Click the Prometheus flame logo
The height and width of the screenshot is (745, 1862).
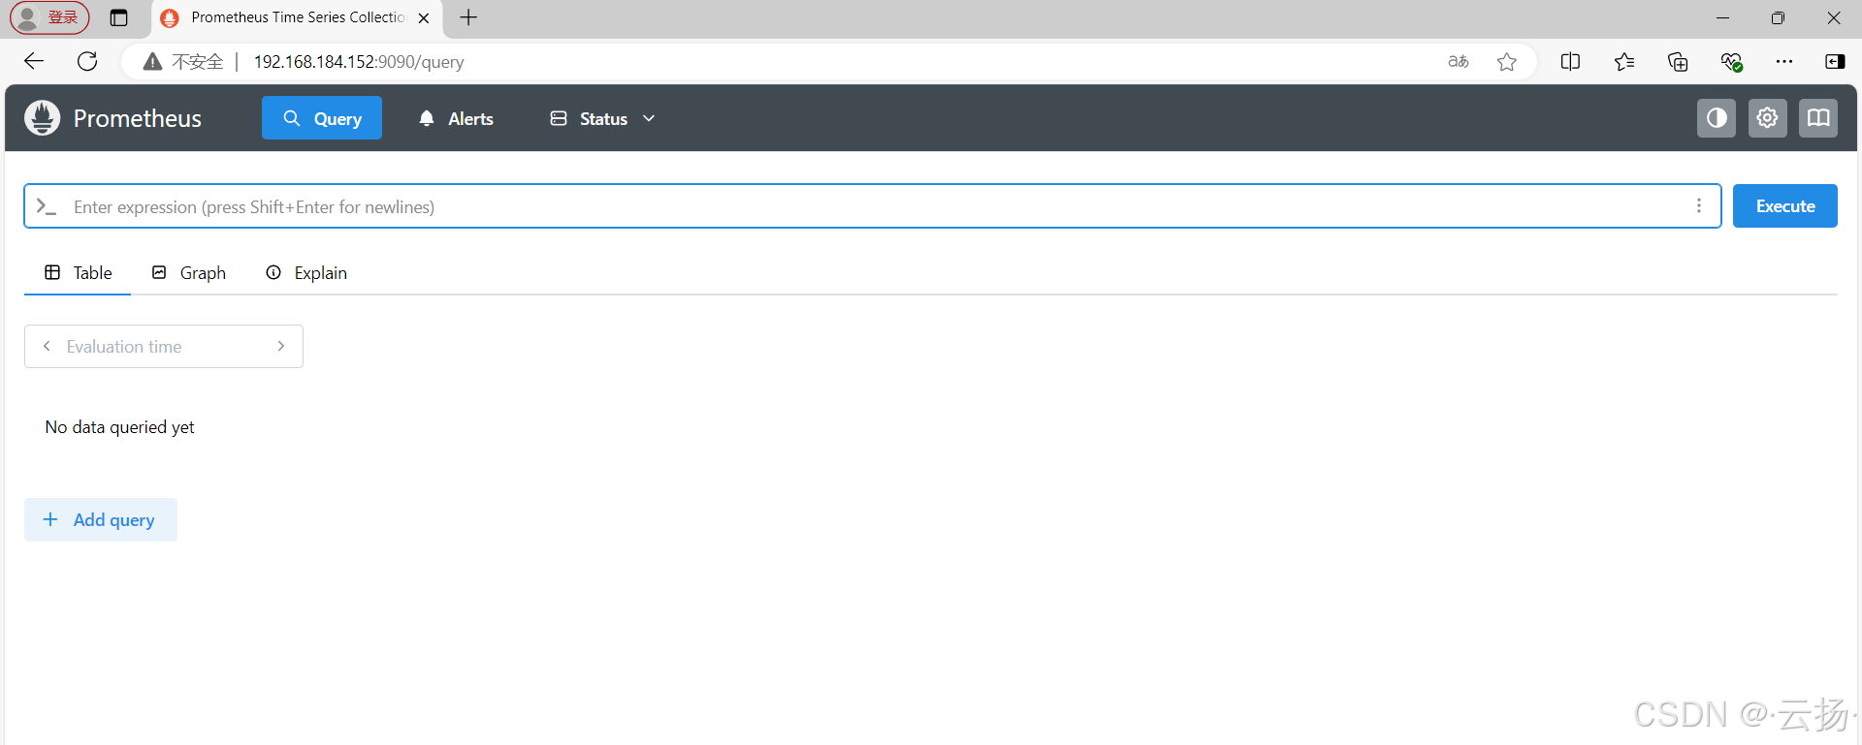click(42, 118)
